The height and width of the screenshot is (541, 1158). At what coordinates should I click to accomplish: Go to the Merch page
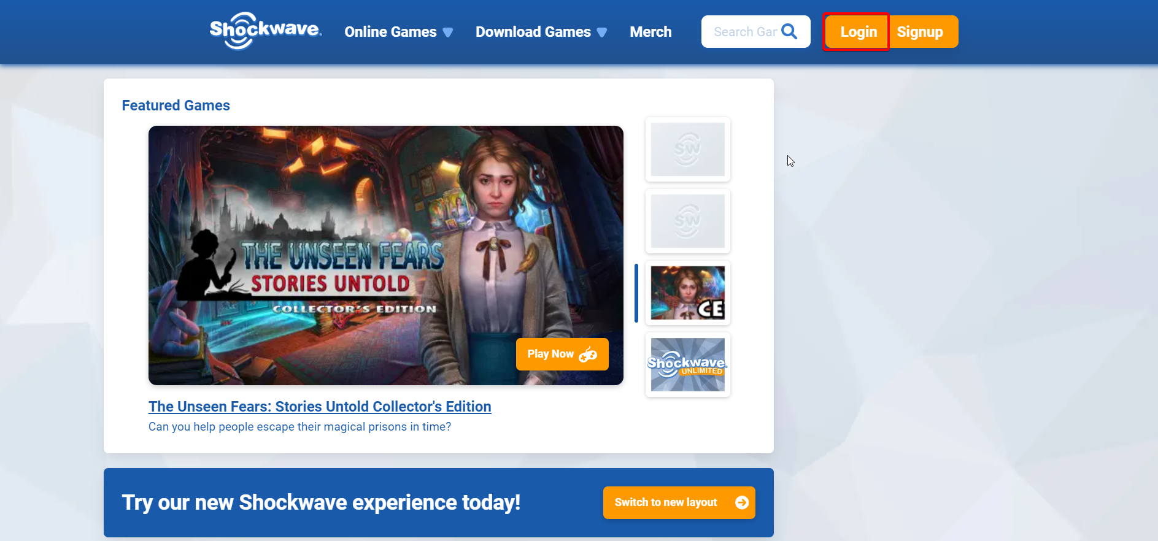tap(650, 32)
